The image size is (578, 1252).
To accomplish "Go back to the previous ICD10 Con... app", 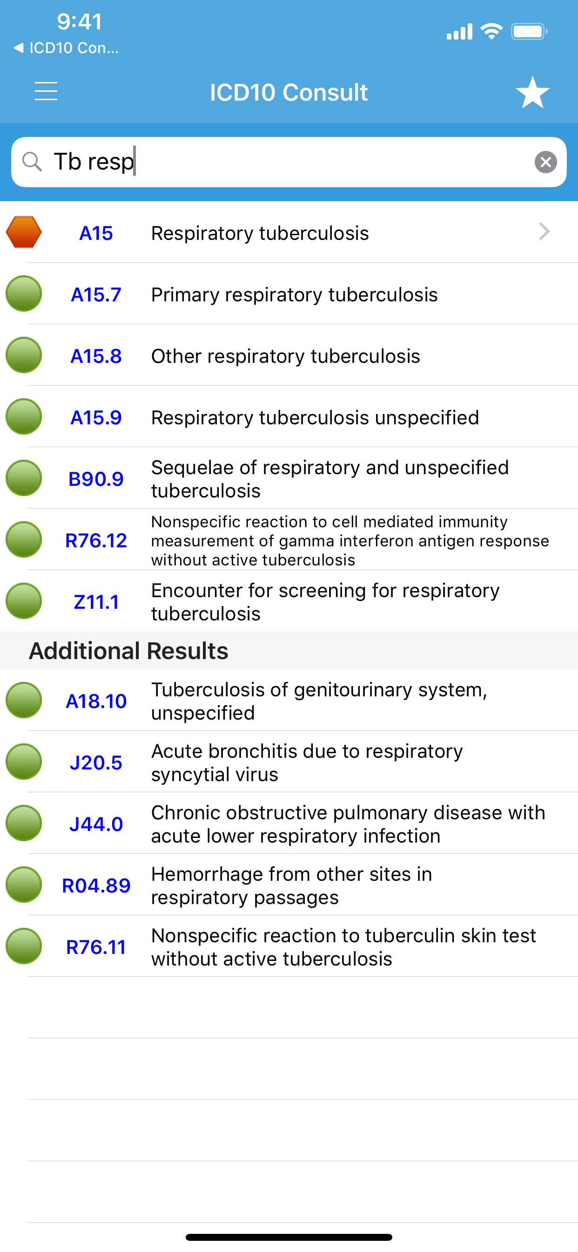I will tap(66, 48).
